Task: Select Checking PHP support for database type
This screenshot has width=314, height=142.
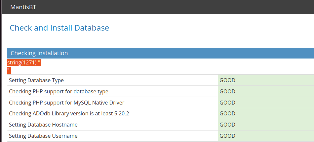Action: (59, 91)
